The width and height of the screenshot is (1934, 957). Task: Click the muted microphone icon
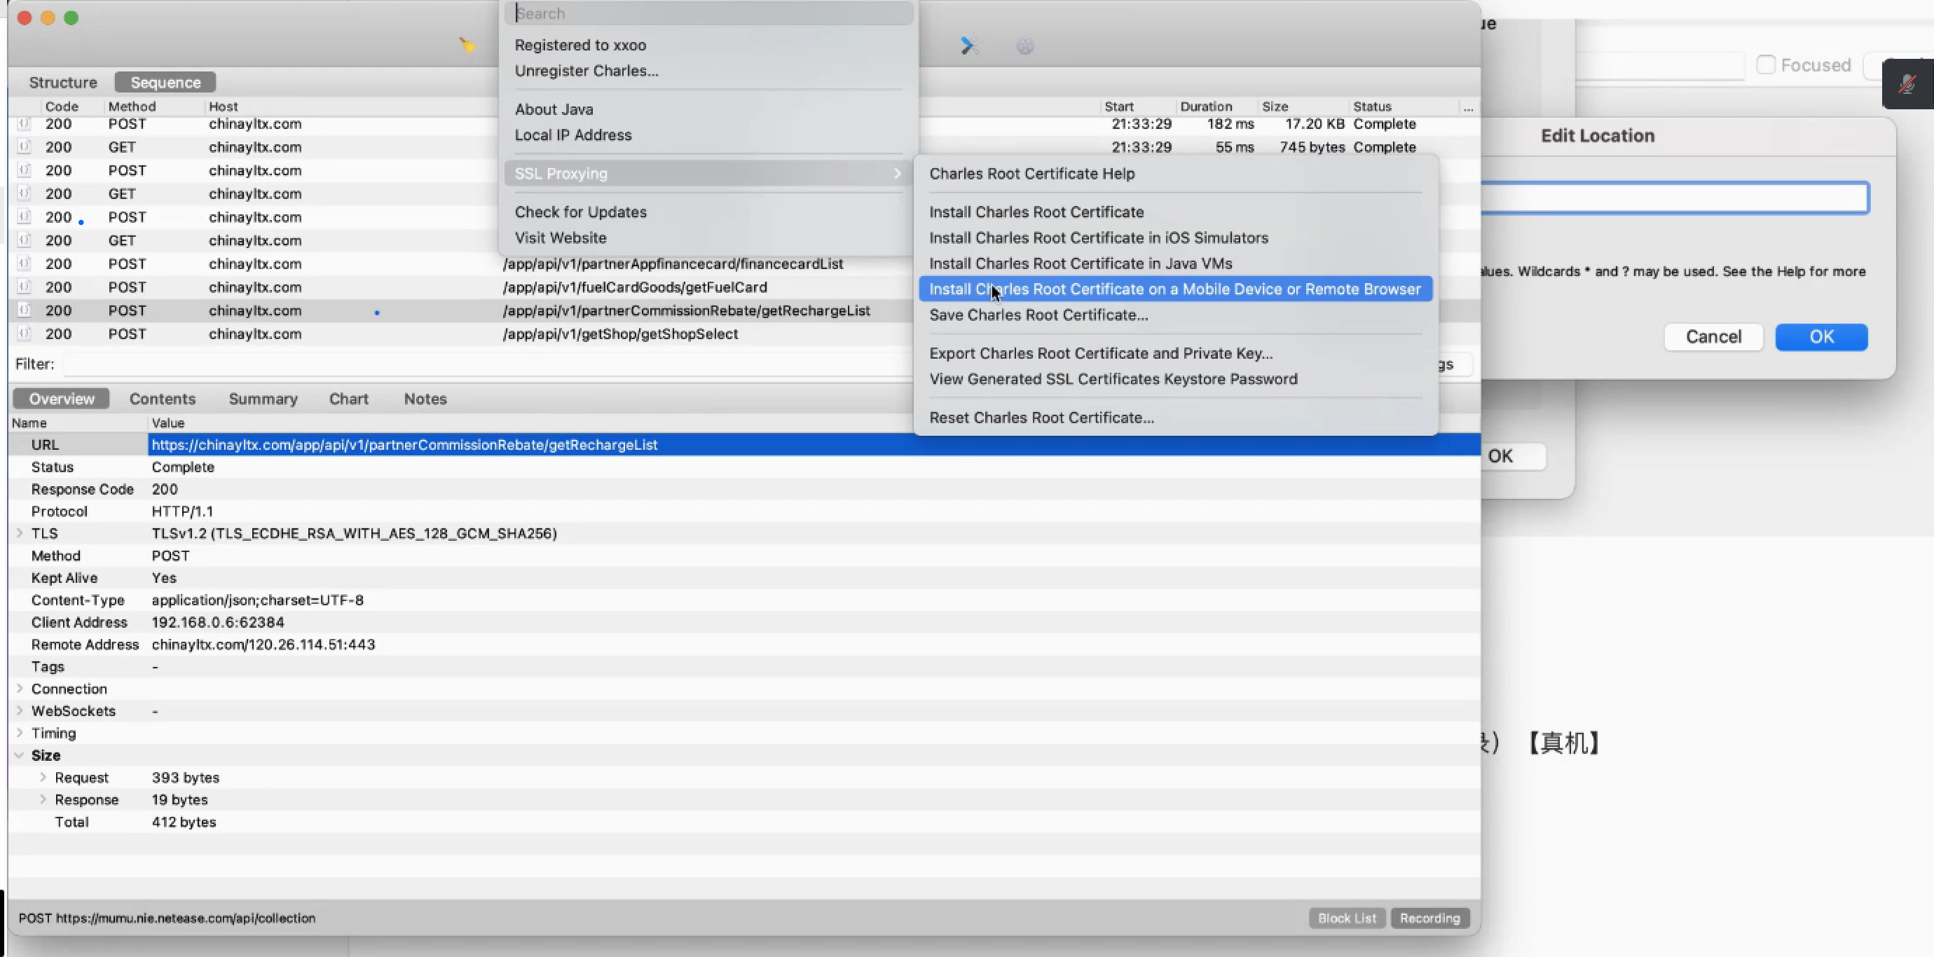(x=1907, y=84)
